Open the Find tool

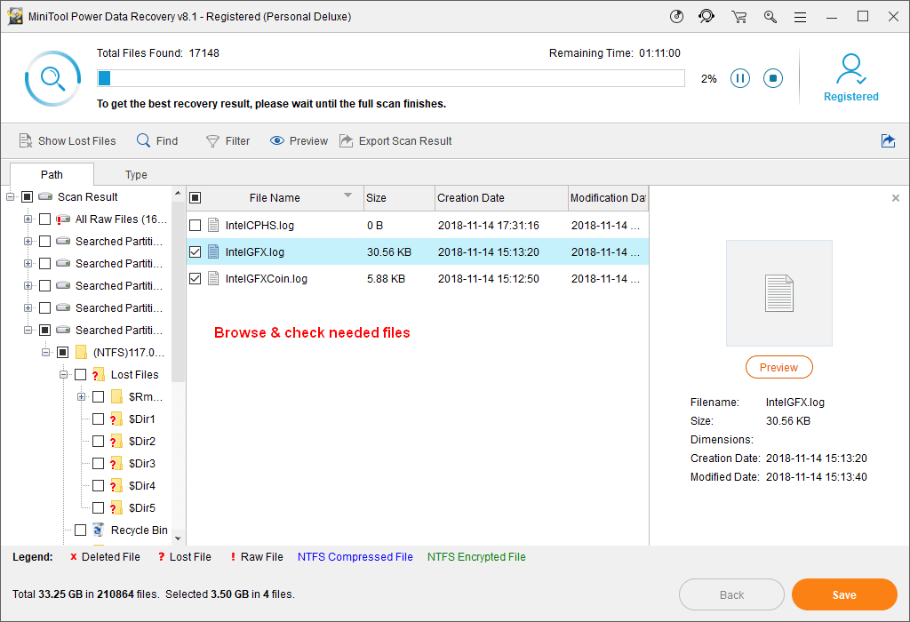click(157, 141)
